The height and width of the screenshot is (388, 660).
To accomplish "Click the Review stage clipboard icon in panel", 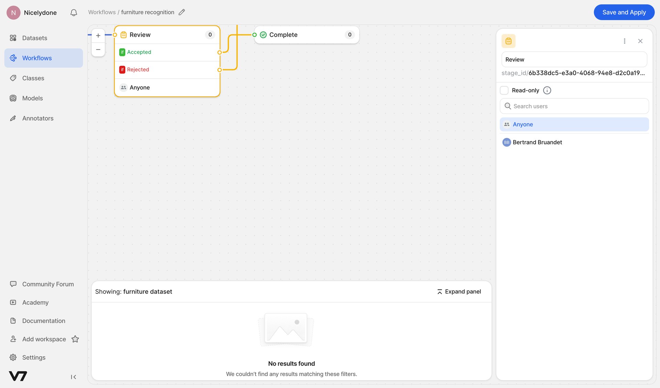I will [x=509, y=41].
